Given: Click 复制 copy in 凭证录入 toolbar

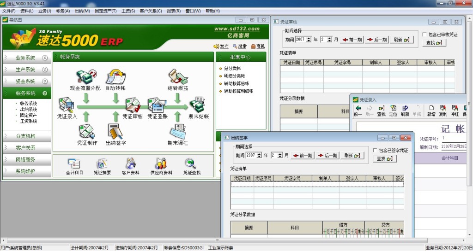Looking at the screenshot, I should click(x=443, y=111).
